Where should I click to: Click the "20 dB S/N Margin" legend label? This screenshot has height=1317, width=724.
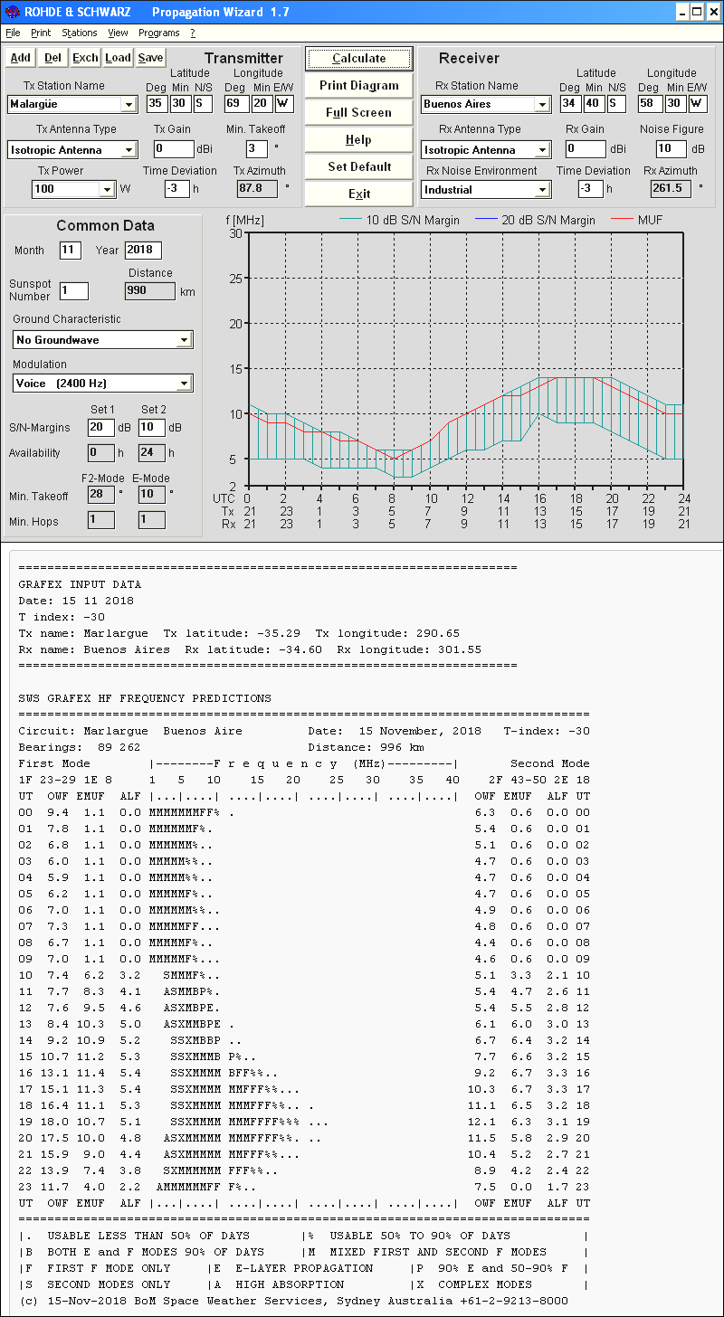click(548, 220)
